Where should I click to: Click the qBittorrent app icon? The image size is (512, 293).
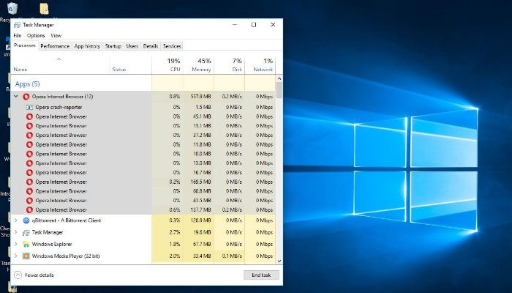[x=26, y=220]
